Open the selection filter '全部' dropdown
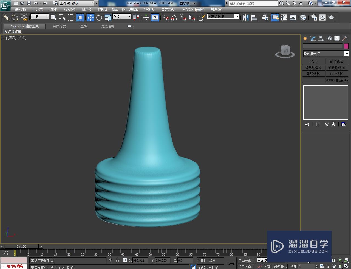 point(39,16)
